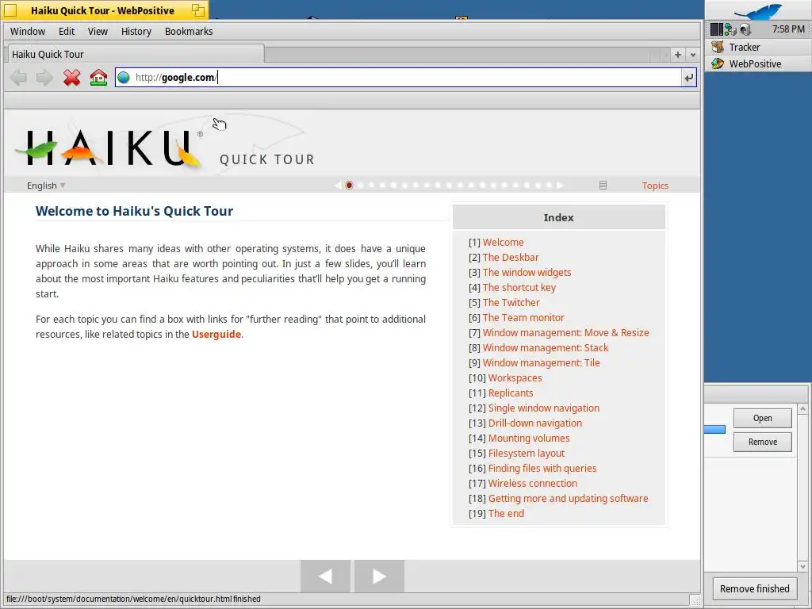Open the Workspaces index link
This screenshot has width=812, height=609.
pos(515,378)
